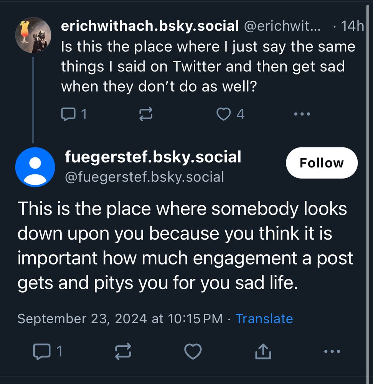373x384 pixels.
Task: Click erichwithach.bsky.social display name
Action: coord(150,26)
